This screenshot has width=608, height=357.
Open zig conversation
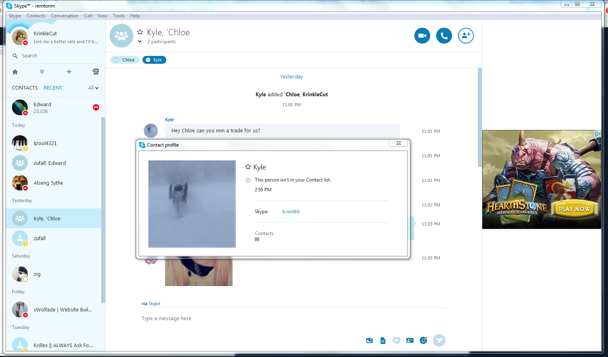point(54,274)
